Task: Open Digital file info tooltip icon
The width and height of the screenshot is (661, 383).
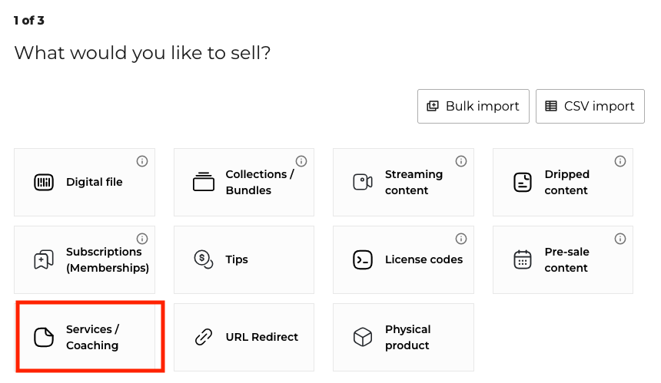Action: (142, 161)
